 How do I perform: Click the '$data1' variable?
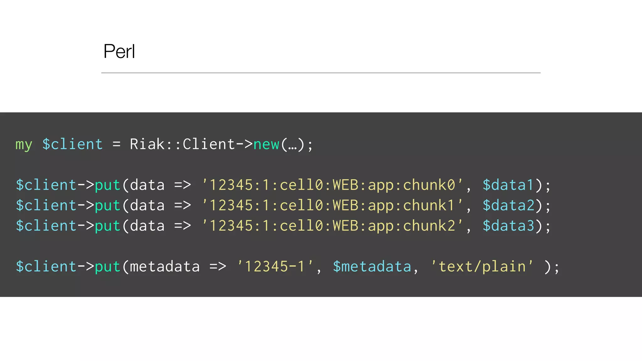coord(508,185)
